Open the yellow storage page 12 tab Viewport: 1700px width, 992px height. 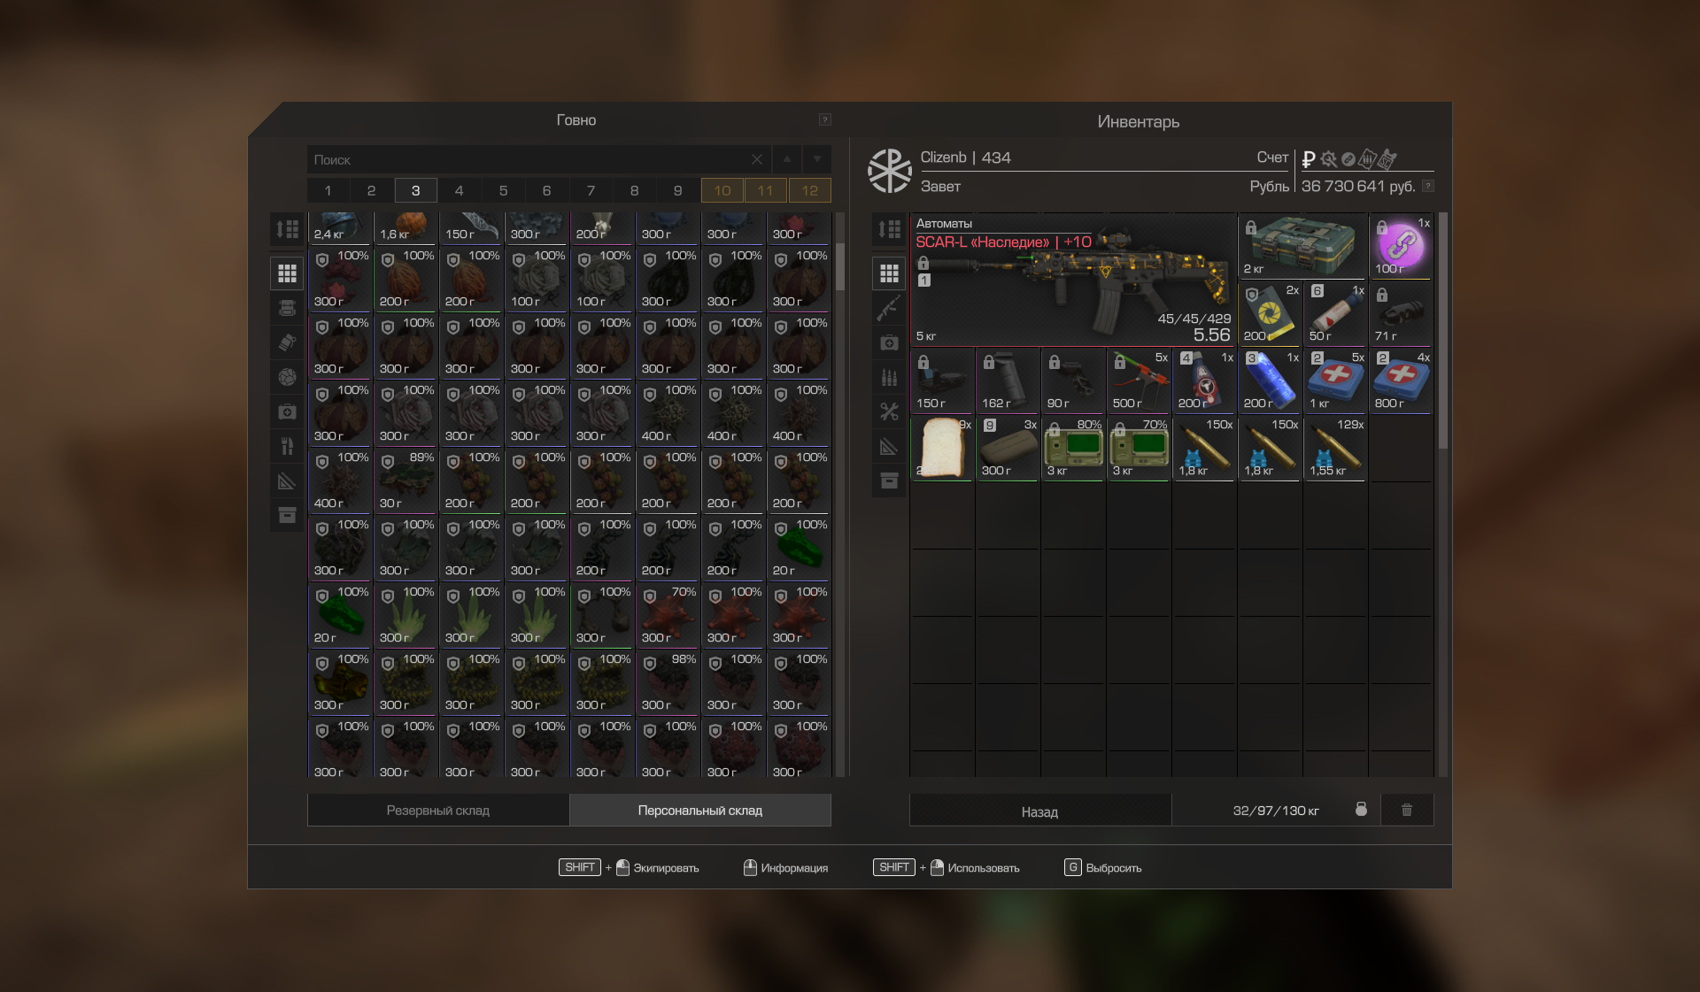coord(809,190)
